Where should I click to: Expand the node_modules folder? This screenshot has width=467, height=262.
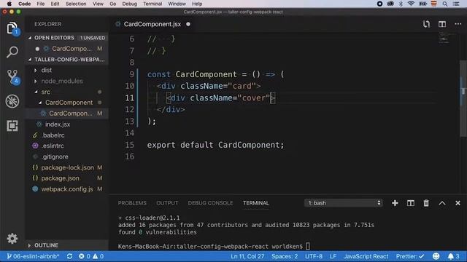click(36, 81)
